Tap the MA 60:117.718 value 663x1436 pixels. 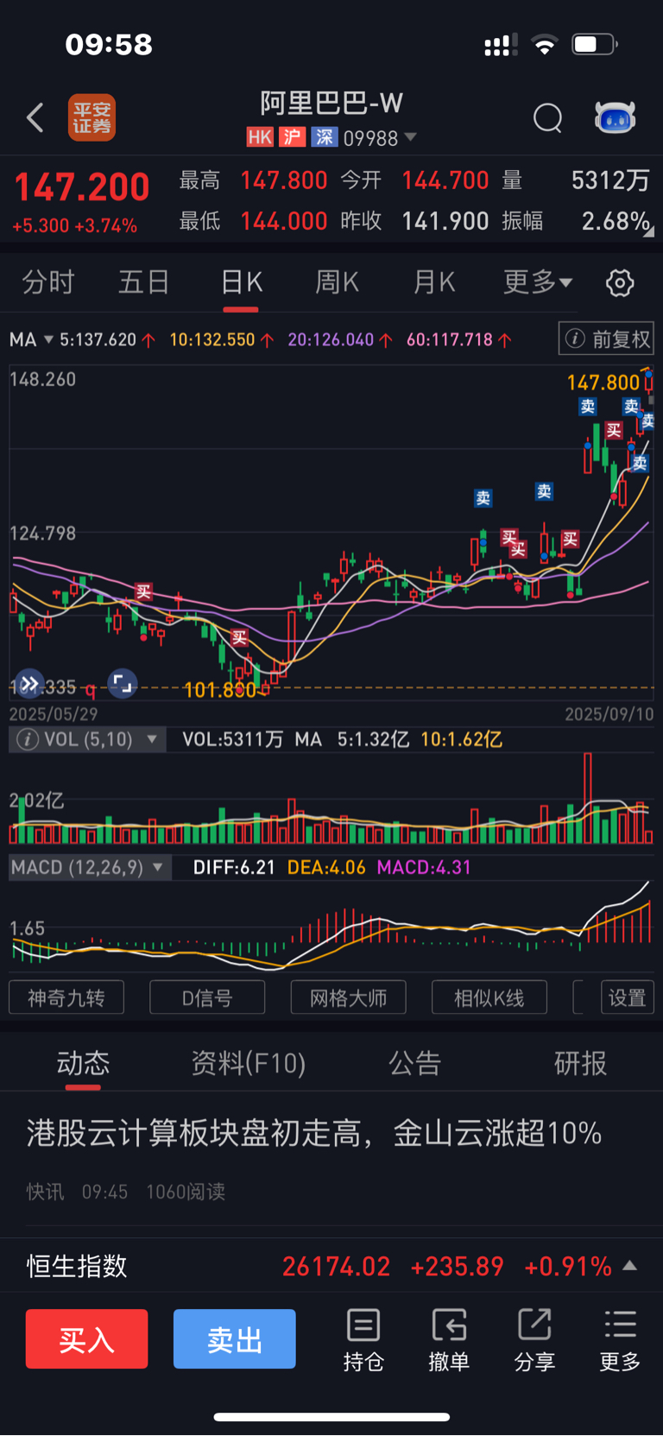coord(450,339)
